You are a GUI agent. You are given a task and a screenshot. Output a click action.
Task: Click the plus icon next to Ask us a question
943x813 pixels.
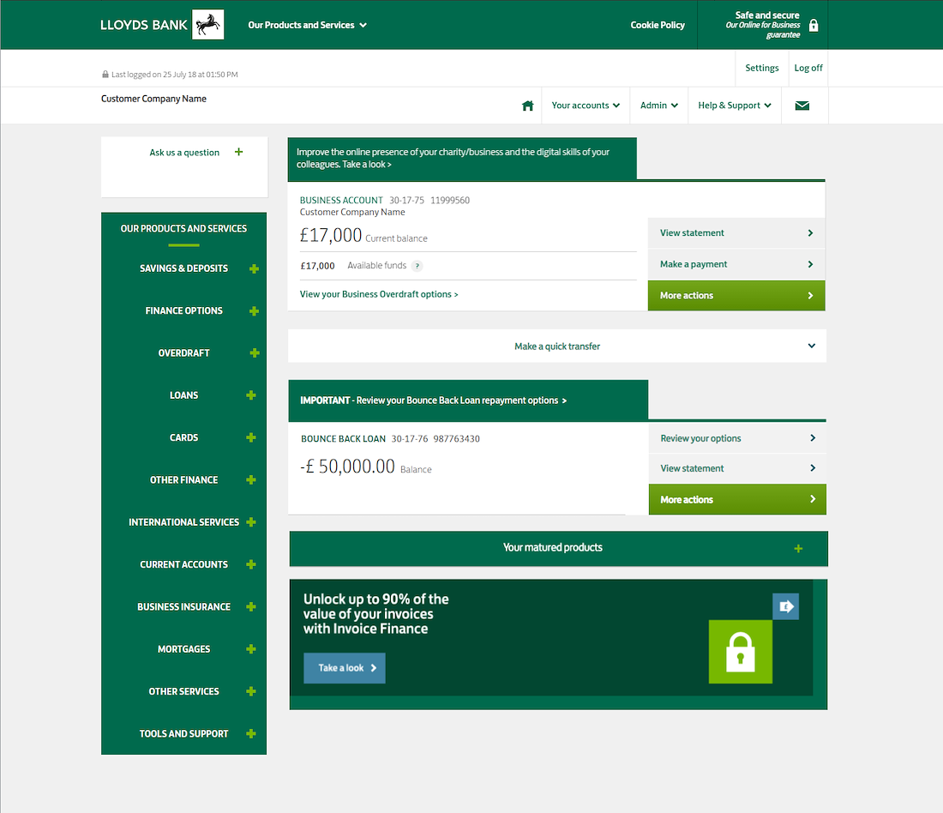coord(239,152)
